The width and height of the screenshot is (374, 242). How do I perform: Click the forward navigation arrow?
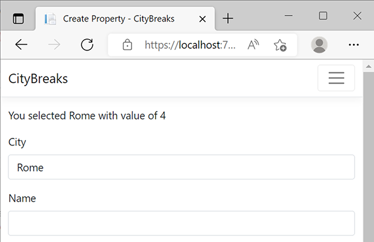[x=54, y=45]
